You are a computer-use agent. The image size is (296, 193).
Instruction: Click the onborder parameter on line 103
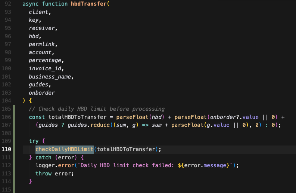42,93
